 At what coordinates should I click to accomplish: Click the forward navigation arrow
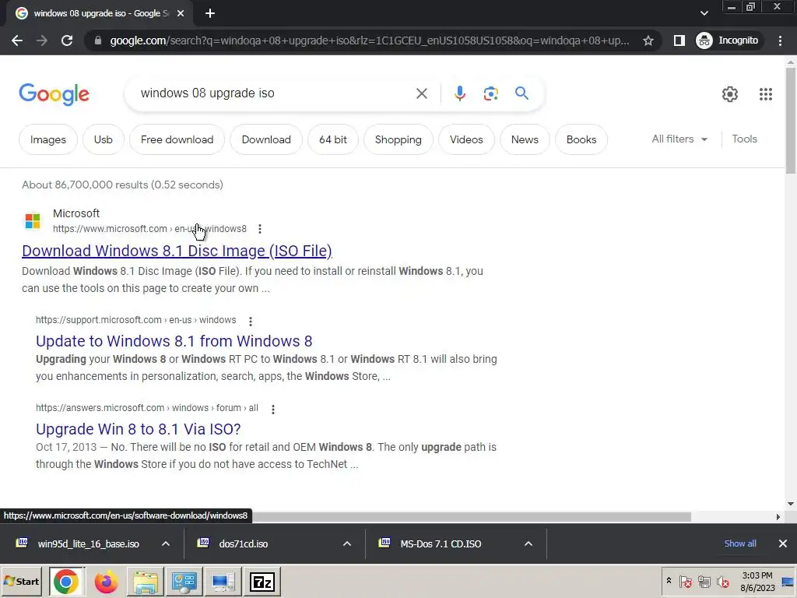coord(42,40)
